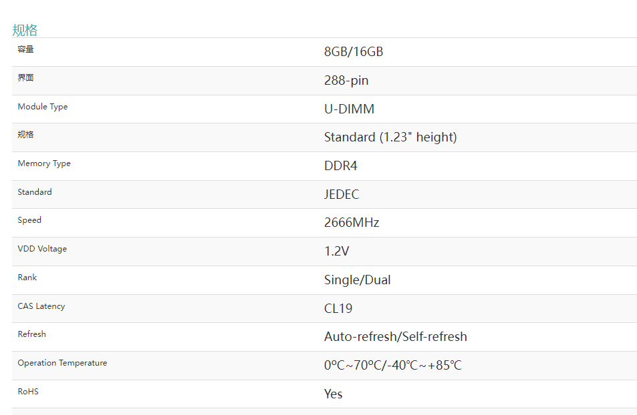
Task: Click the Auto-refresh/Self-refresh value
Action: point(395,336)
